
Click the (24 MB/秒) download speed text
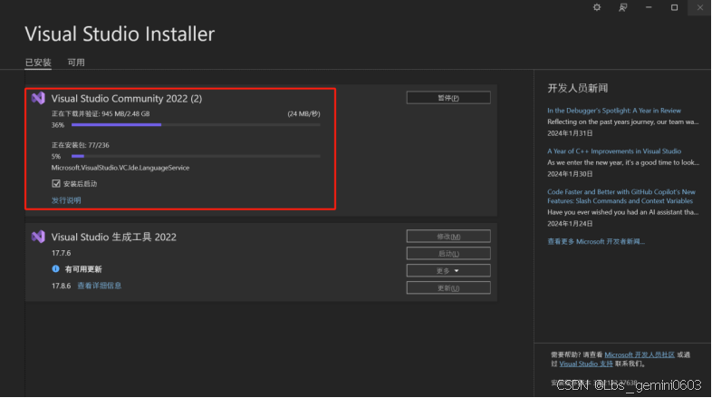tap(303, 113)
